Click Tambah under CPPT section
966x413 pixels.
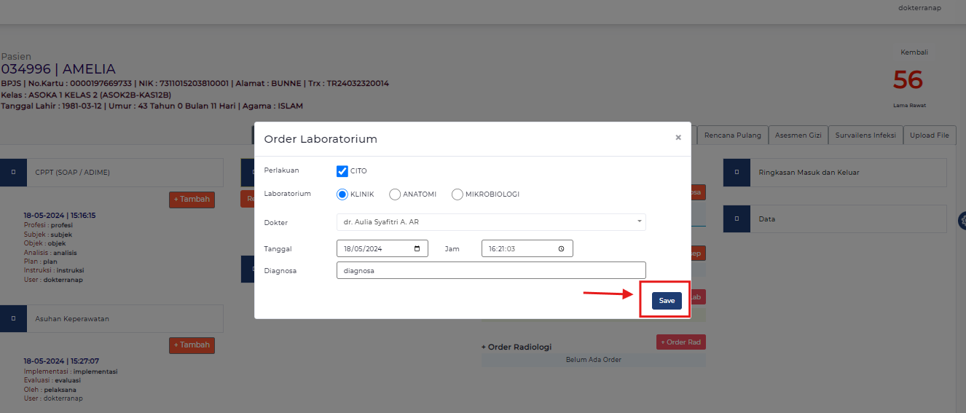click(x=192, y=200)
